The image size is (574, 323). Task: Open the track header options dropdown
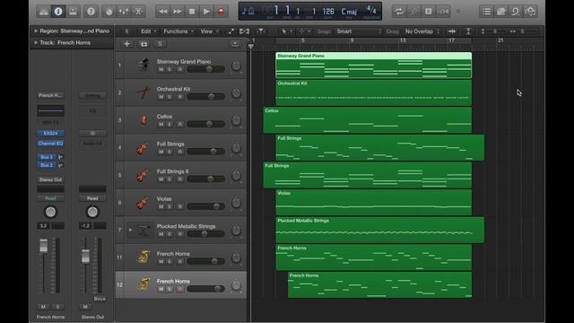tap(235, 44)
